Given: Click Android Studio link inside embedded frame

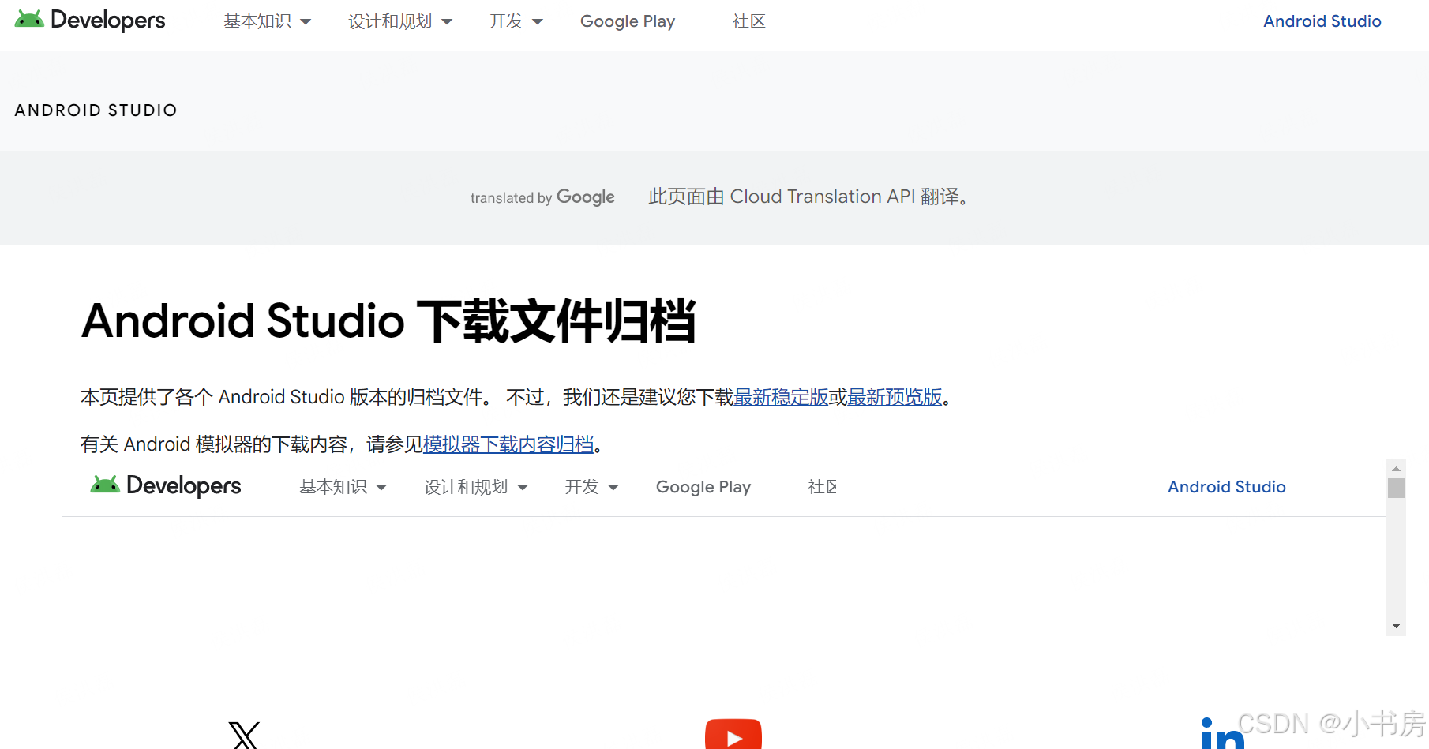Looking at the screenshot, I should [x=1226, y=486].
